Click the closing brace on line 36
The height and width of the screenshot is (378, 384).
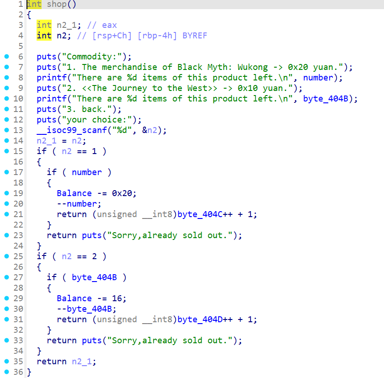(x=29, y=372)
